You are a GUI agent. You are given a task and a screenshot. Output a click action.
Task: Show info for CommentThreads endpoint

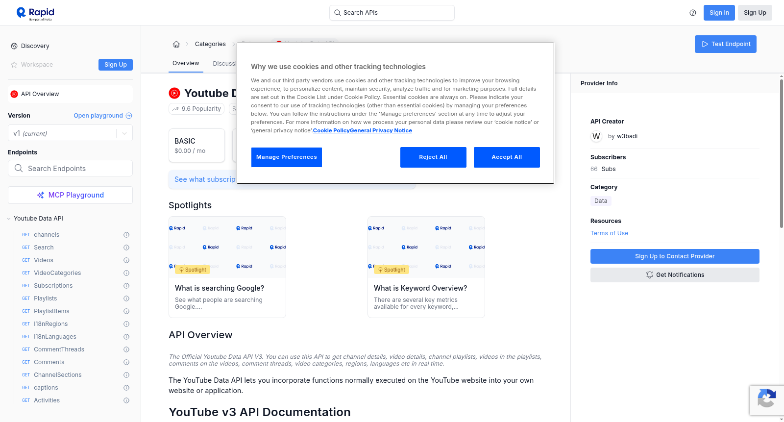[x=126, y=349]
